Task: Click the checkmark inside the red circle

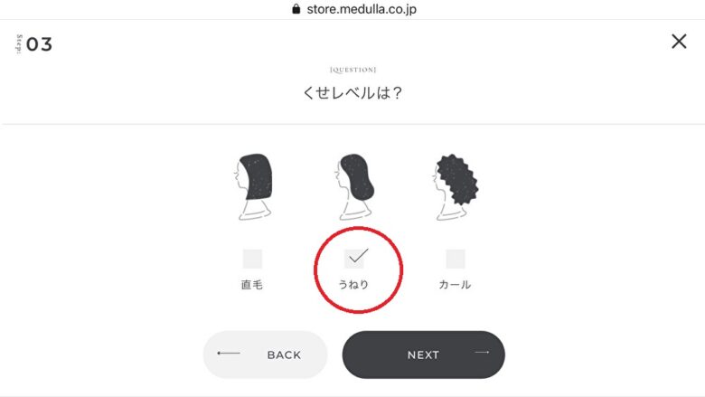Action: (358, 255)
